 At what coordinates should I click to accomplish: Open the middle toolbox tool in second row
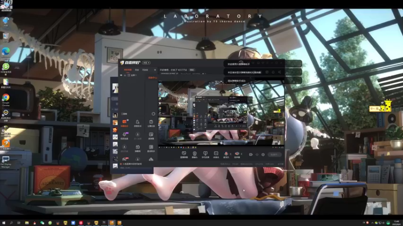point(138,136)
